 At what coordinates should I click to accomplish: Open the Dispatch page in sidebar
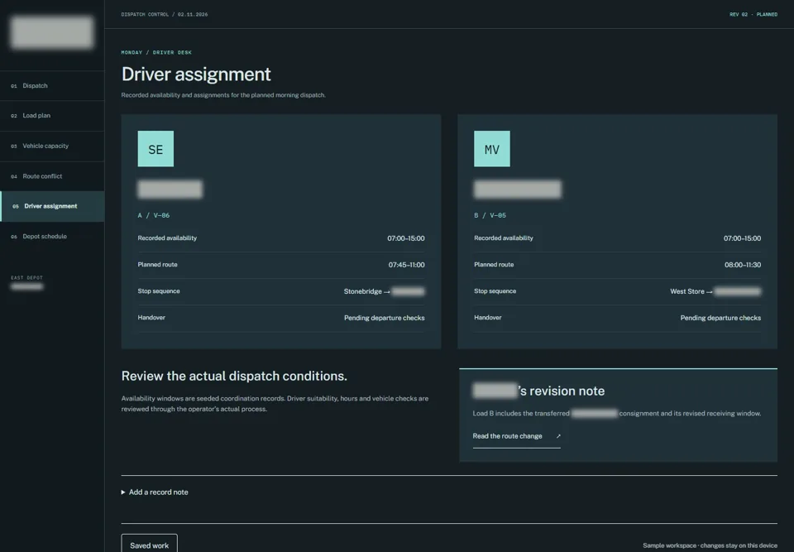click(52, 86)
